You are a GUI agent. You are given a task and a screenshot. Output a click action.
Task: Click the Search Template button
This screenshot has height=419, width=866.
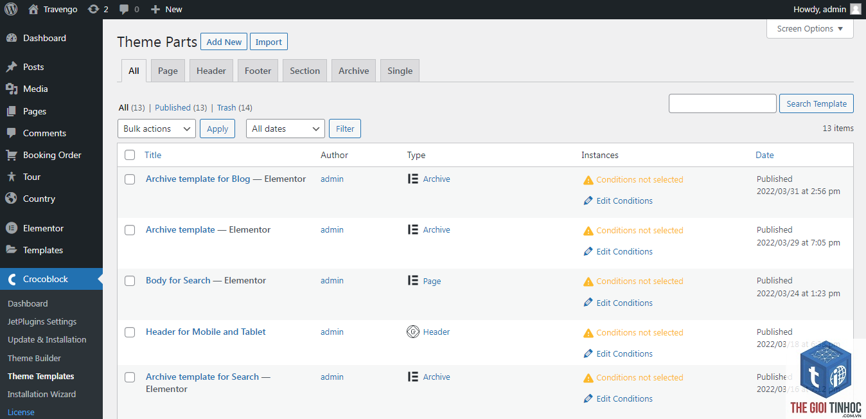tap(817, 103)
